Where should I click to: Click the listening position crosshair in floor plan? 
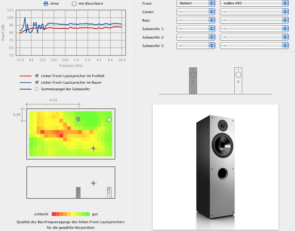pos(93,148)
